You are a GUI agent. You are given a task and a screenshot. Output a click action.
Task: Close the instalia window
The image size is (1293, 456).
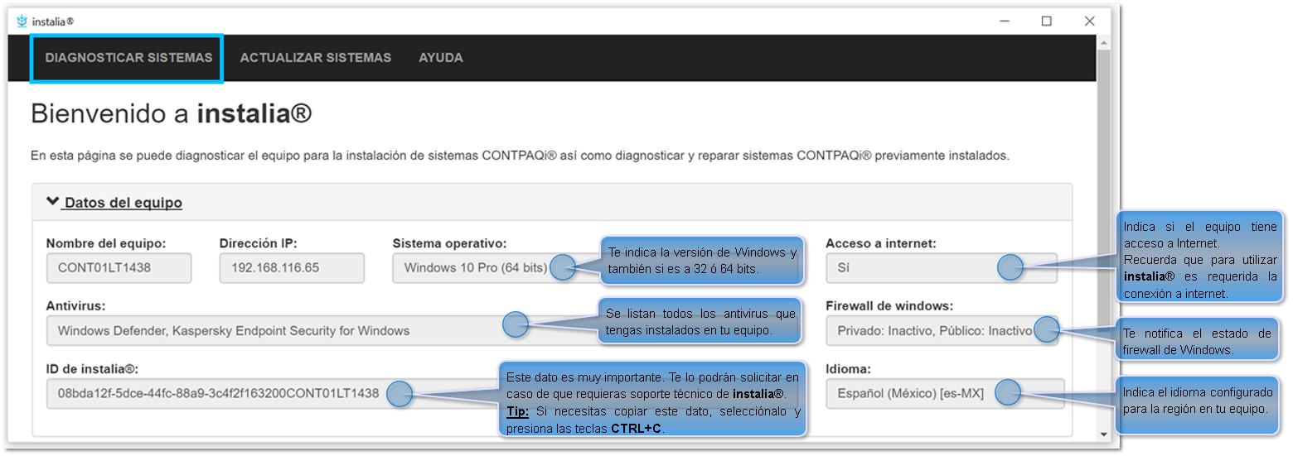[1090, 22]
